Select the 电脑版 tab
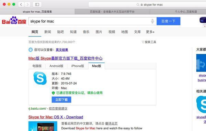Image resolution: width=206 pixels, height=131 pixels. [x=37, y=66]
